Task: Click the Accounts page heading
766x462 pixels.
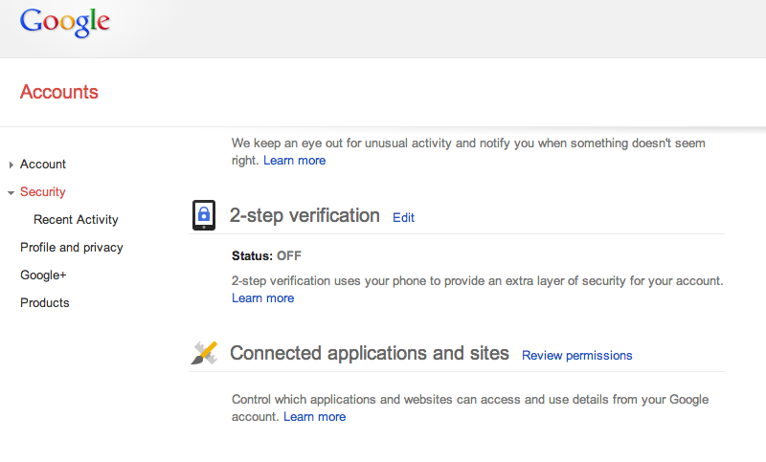Action: 59,92
